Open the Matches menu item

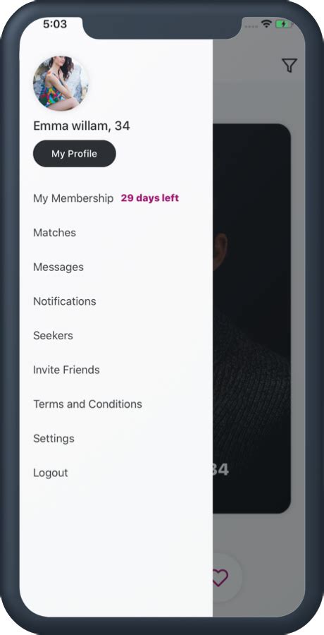pyautogui.click(x=55, y=232)
